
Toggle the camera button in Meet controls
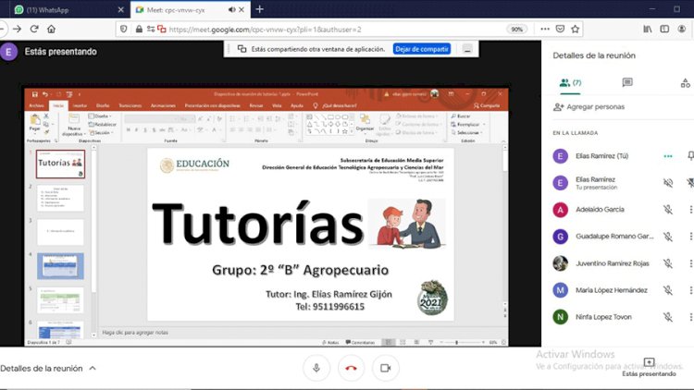pyautogui.click(x=386, y=368)
